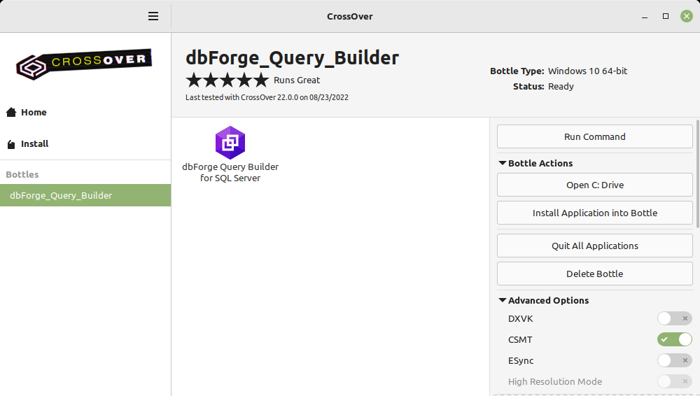Screen dimensions: 700x396
Task: Click the CrossOver logo in the sidebar
Action: (x=84, y=64)
